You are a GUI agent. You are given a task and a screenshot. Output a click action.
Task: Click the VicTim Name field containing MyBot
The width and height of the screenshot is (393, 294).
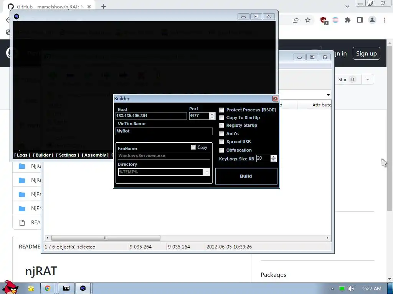pyautogui.click(x=164, y=131)
